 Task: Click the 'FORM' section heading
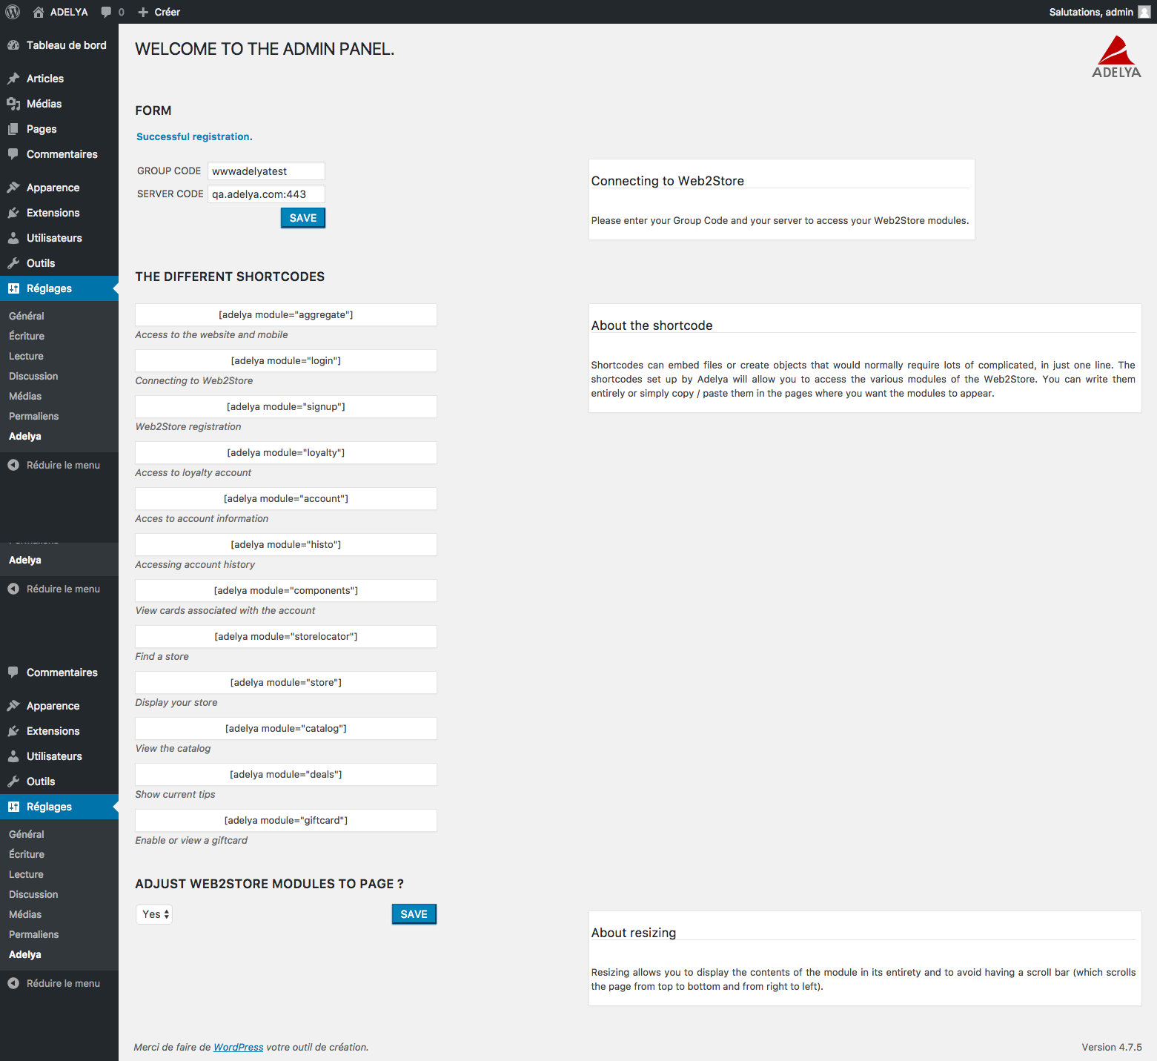coord(153,110)
